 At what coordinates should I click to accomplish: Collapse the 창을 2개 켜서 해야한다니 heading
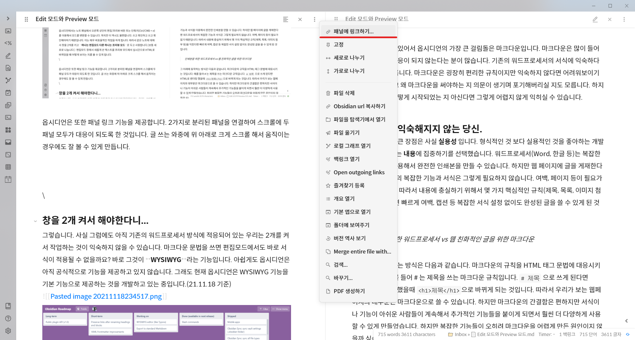coord(35,221)
